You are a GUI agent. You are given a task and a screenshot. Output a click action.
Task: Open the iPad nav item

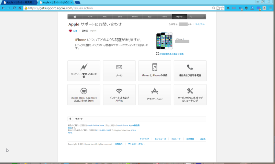point(150,17)
